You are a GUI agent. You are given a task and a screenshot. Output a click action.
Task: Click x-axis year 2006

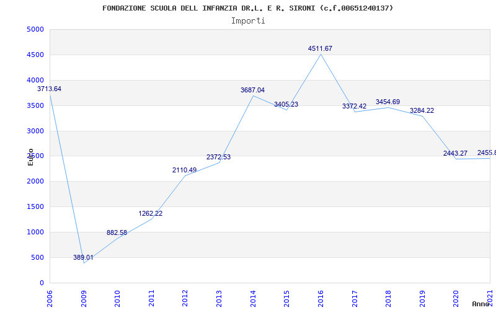(x=50, y=299)
